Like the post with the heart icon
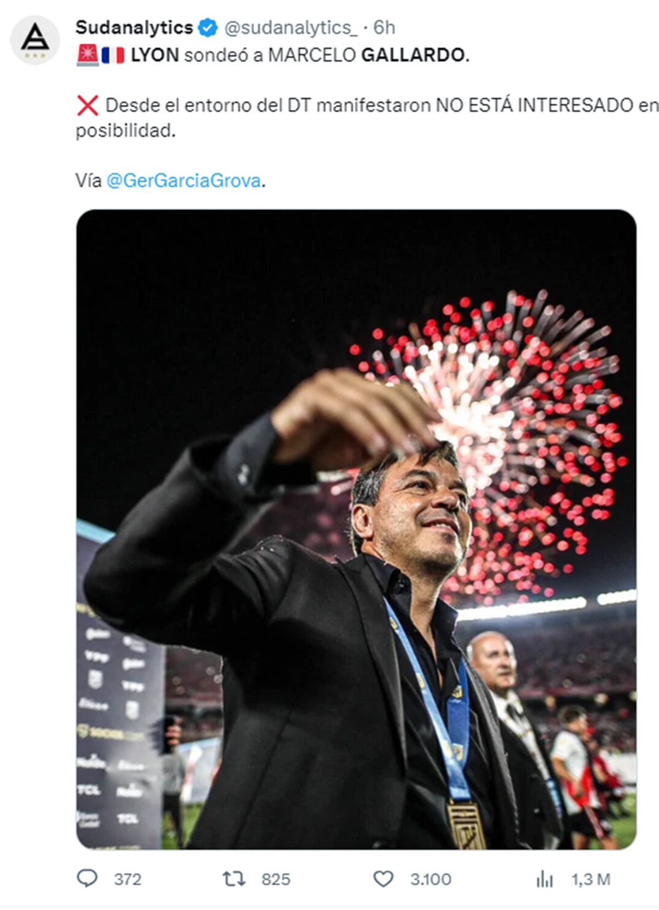 (383, 879)
